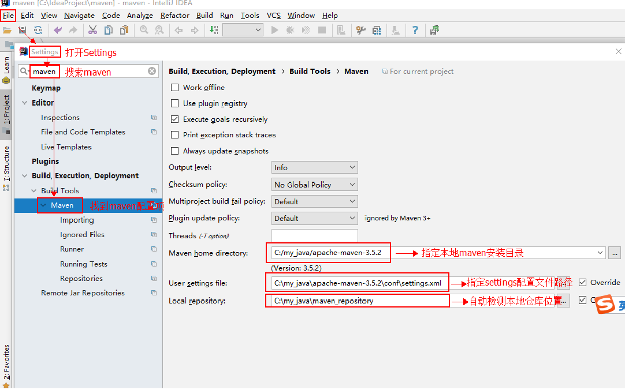The image size is (625, 390).
Task: Click the navigate Forward arrow icon
Action: point(195,30)
